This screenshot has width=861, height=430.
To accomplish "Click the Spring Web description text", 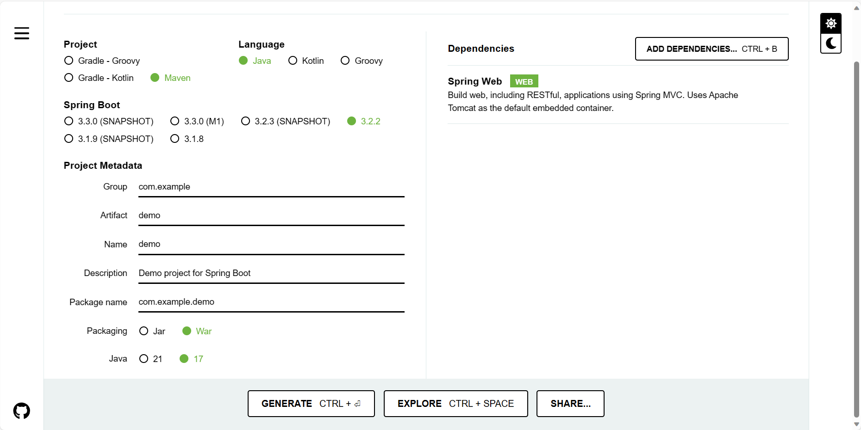I will click(593, 102).
